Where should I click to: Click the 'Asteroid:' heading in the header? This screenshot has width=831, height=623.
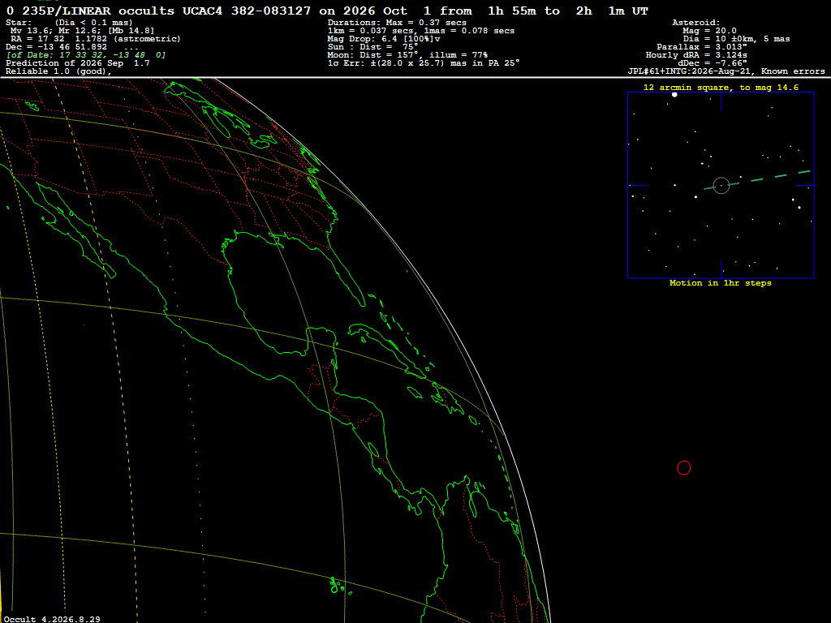(695, 23)
